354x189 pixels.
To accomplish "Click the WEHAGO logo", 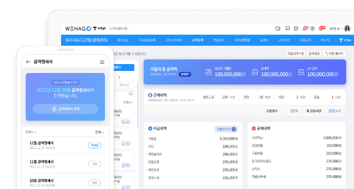I will click(78, 28).
